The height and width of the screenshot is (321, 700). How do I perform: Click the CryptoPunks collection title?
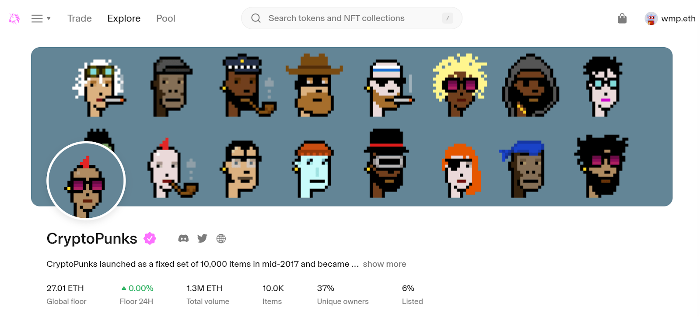[x=92, y=238]
